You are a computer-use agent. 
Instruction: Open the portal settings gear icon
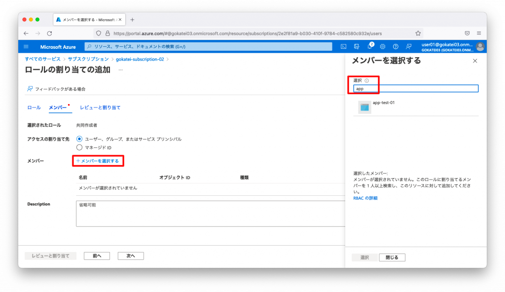point(383,46)
